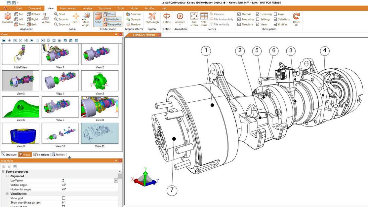Screen dimensions: 368x207
Task: Toggle the Views pane checkbox
Action: [258, 24]
